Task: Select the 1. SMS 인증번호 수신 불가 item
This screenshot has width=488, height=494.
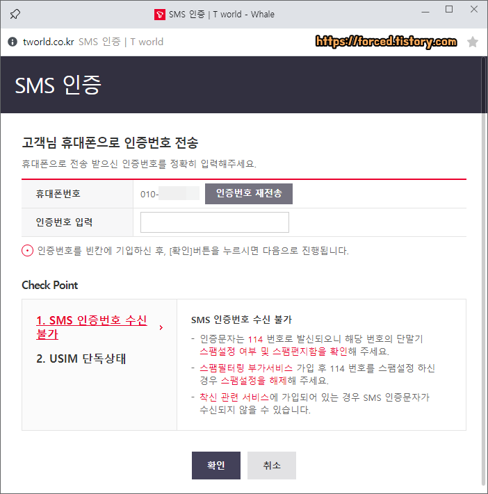Action: pos(92,327)
